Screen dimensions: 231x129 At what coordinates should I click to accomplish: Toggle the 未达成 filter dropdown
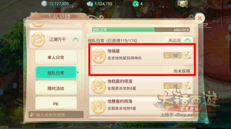tap(179, 40)
